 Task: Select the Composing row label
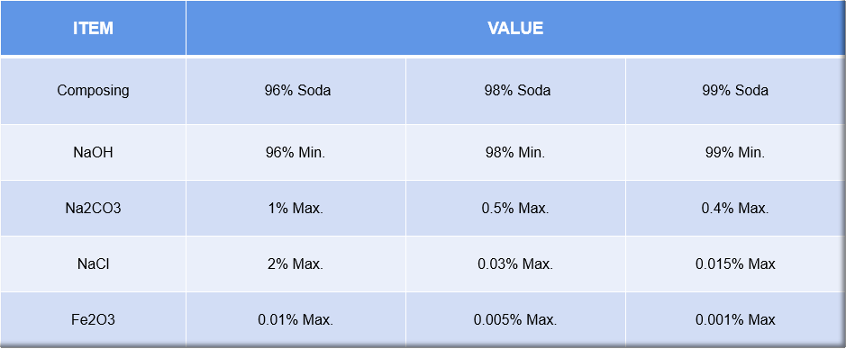tap(93, 91)
